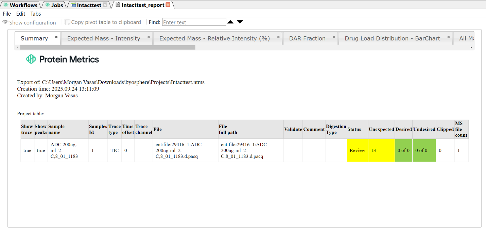Close the Intacttest_report tab

coord(168,5)
